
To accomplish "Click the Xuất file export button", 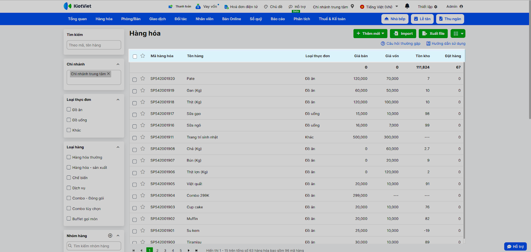I will click(433, 33).
